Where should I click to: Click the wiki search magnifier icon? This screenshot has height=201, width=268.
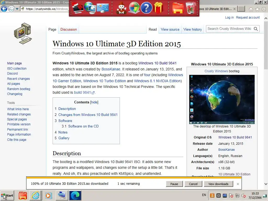(x=256, y=29)
